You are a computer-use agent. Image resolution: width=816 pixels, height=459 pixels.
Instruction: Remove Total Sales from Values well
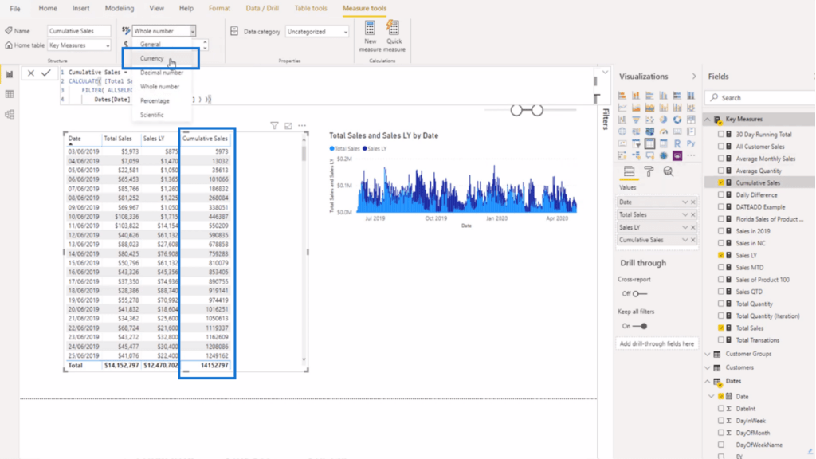point(693,214)
